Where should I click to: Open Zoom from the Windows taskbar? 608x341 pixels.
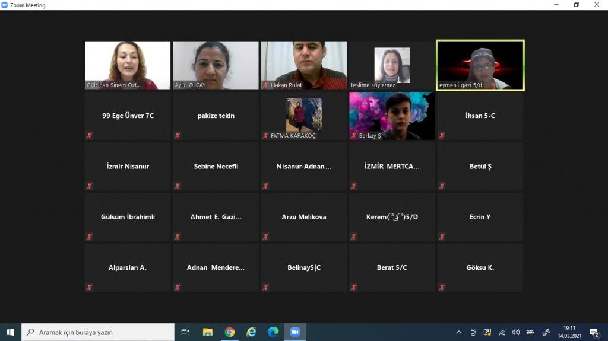coord(294,332)
